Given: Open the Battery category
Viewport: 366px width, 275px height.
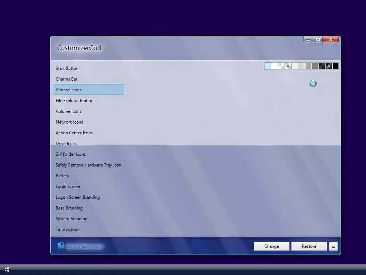Looking at the screenshot, I should pyautogui.click(x=89, y=176).
